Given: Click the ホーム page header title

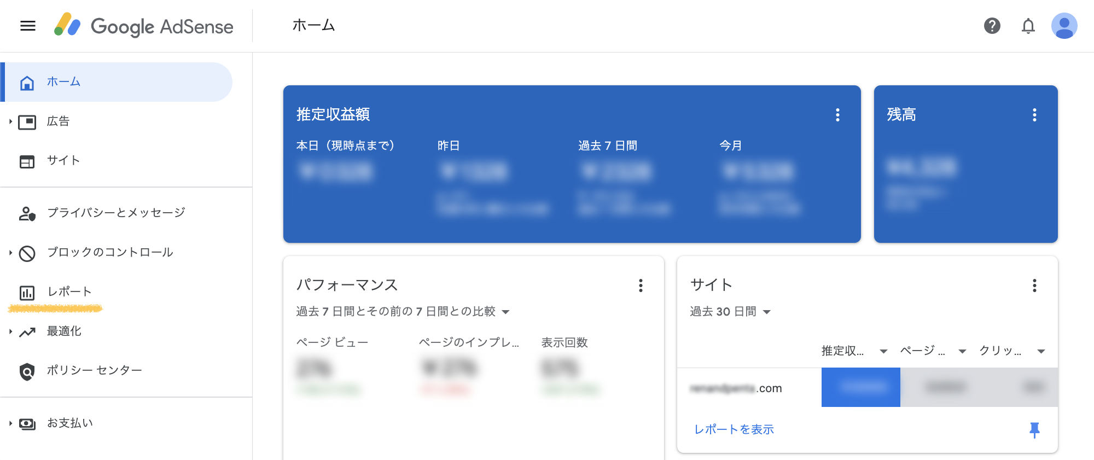Looking at the screenshot, I should click(x=313, y=25).
